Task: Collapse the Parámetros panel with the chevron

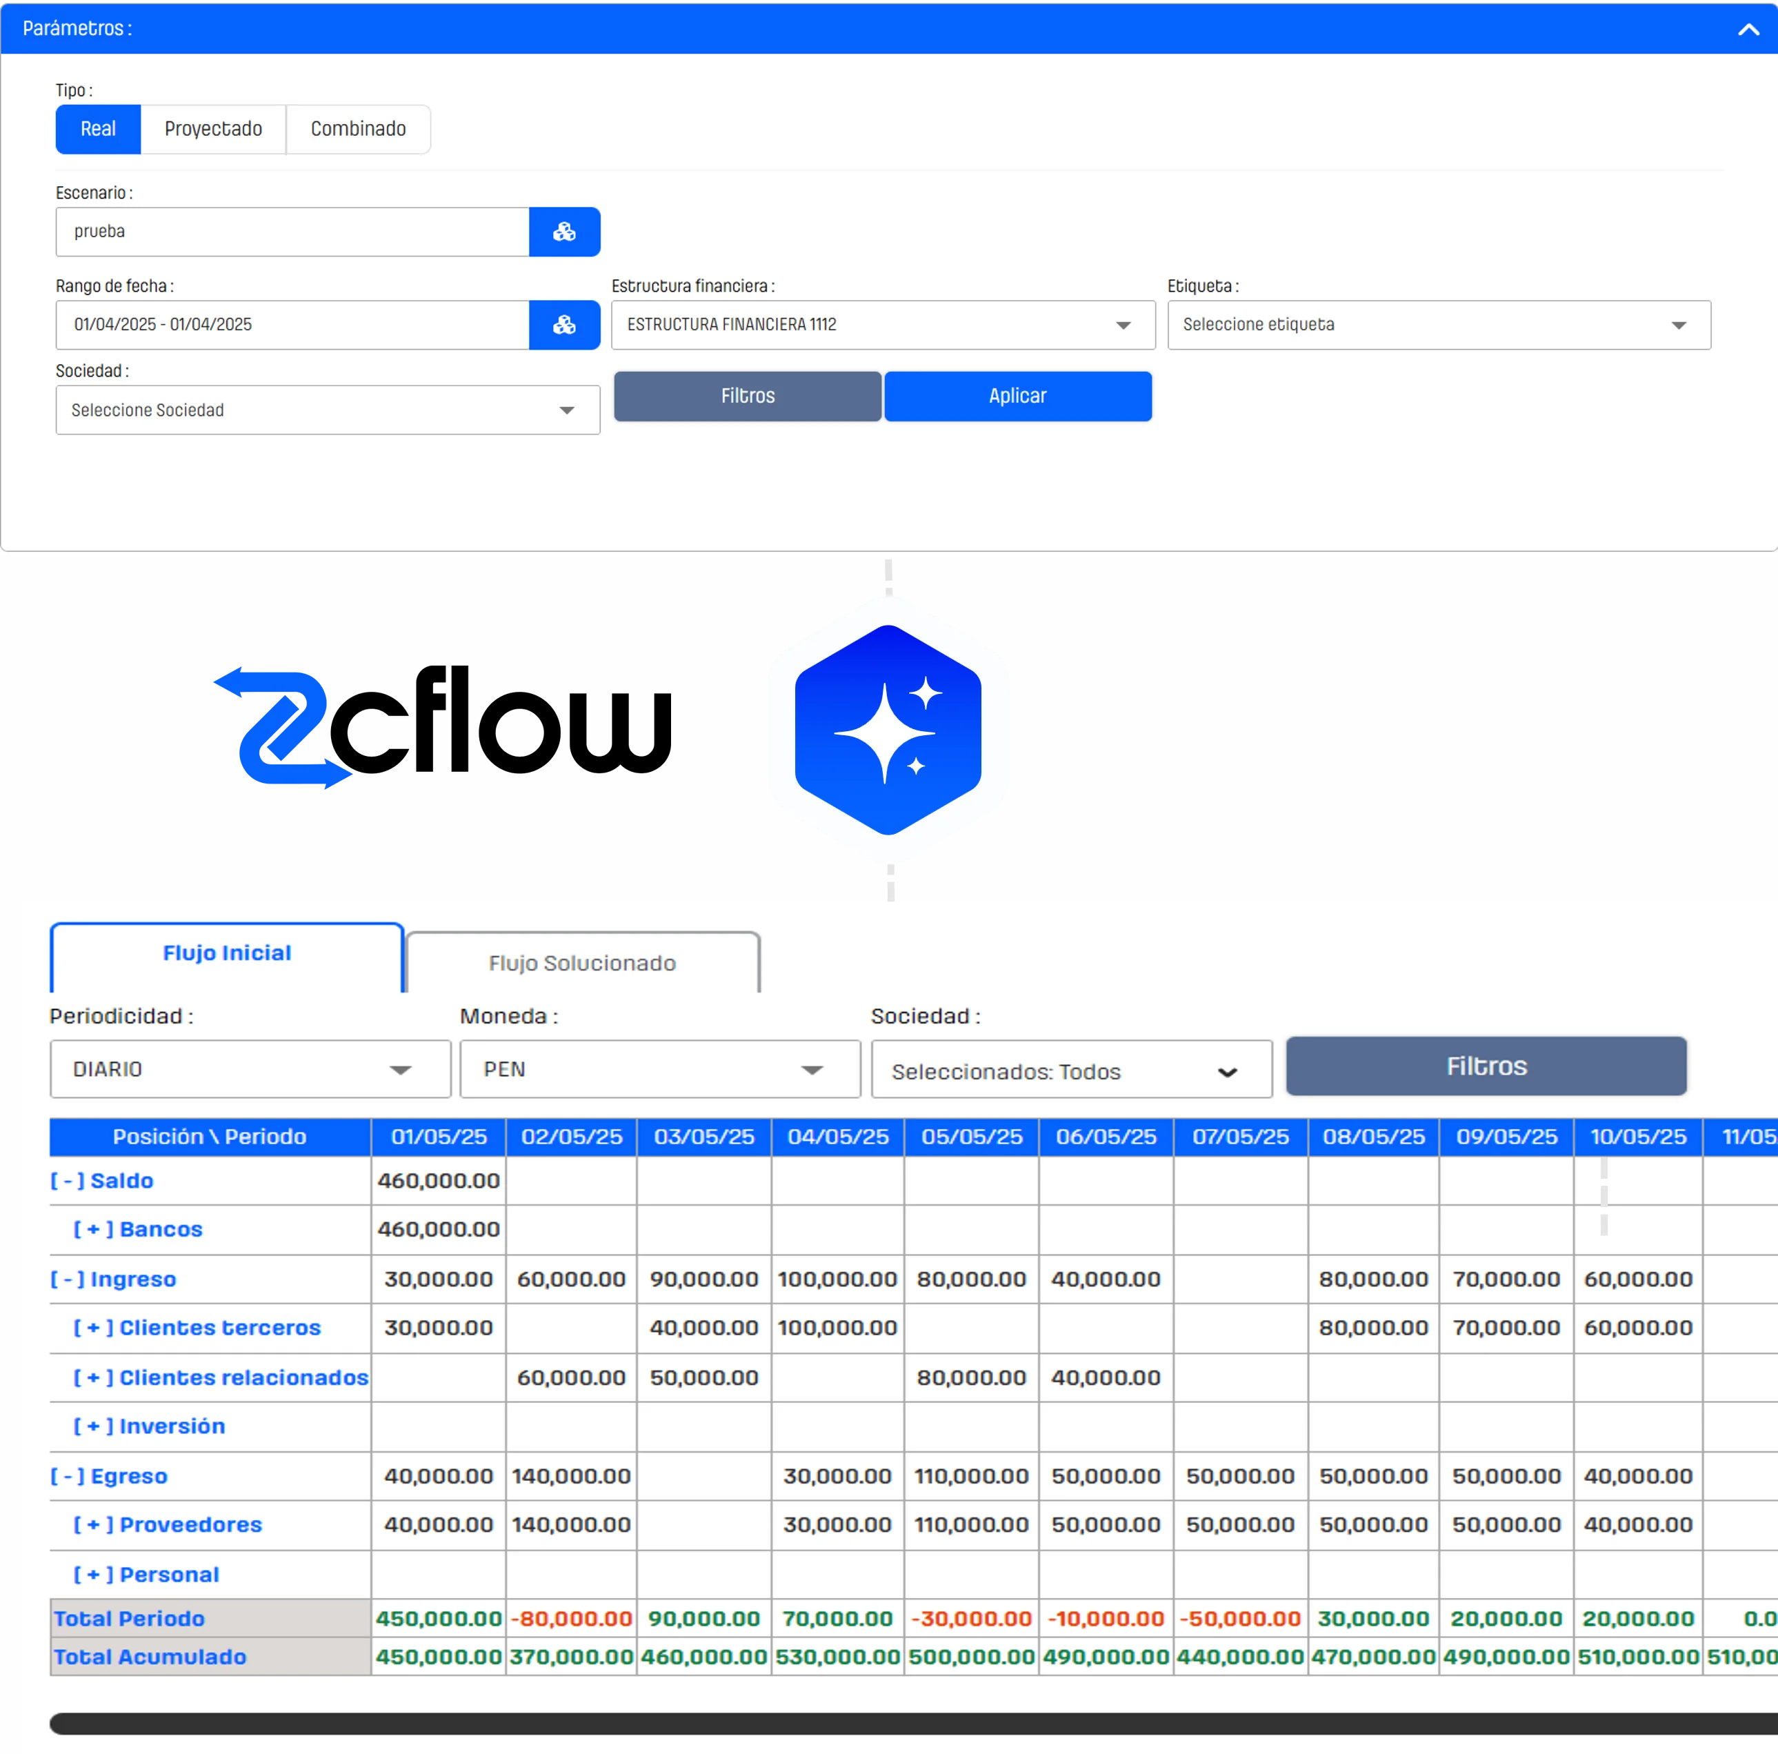Action: click(1748, 28)
